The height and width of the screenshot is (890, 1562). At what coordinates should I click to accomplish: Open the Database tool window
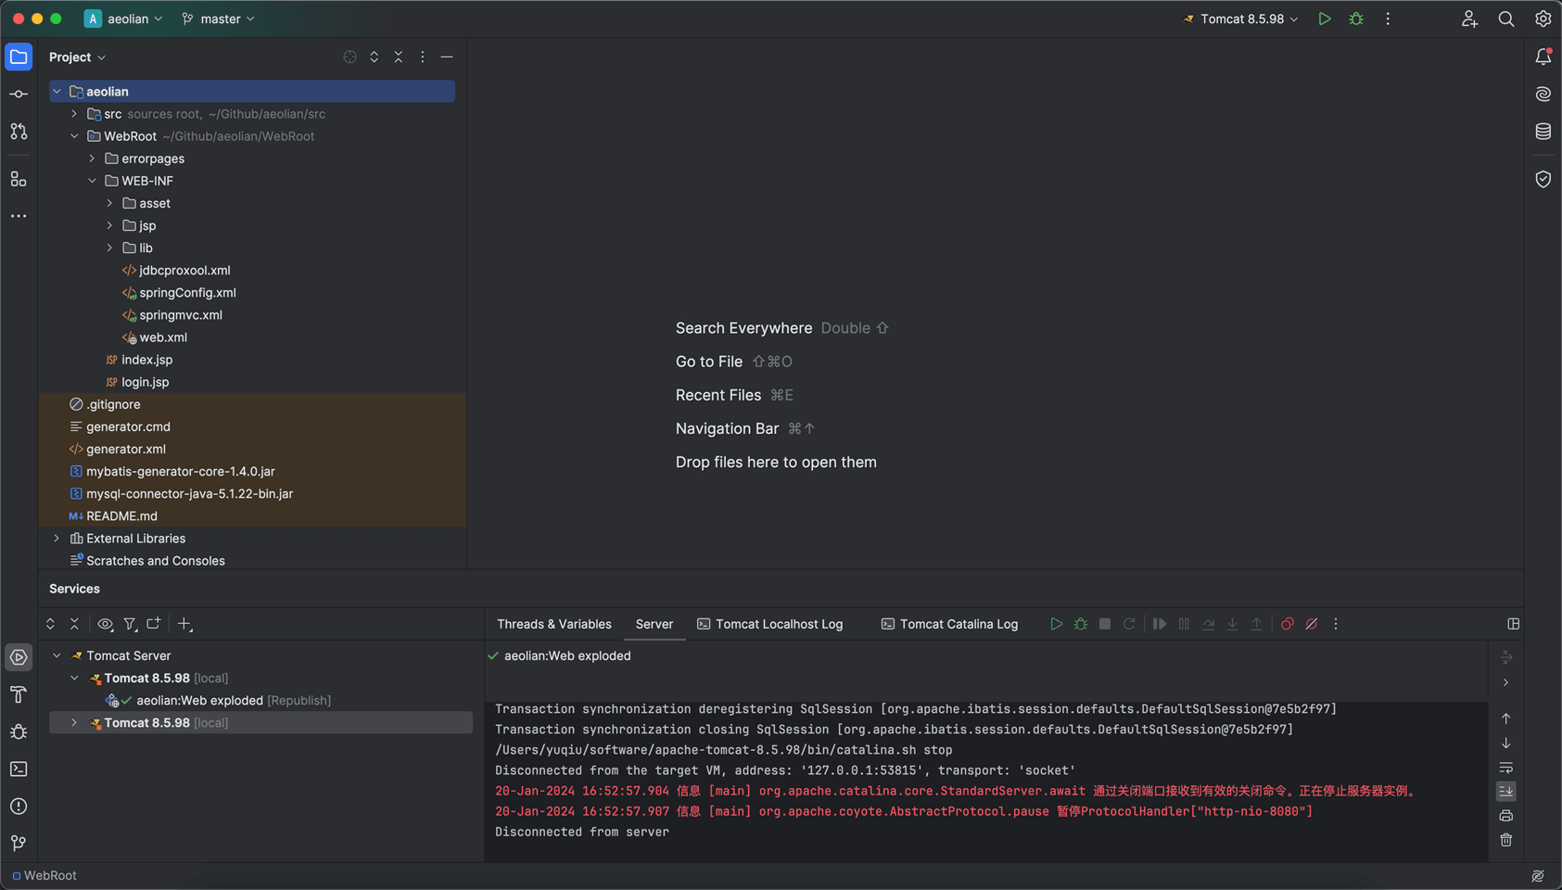click(1543, 132)
